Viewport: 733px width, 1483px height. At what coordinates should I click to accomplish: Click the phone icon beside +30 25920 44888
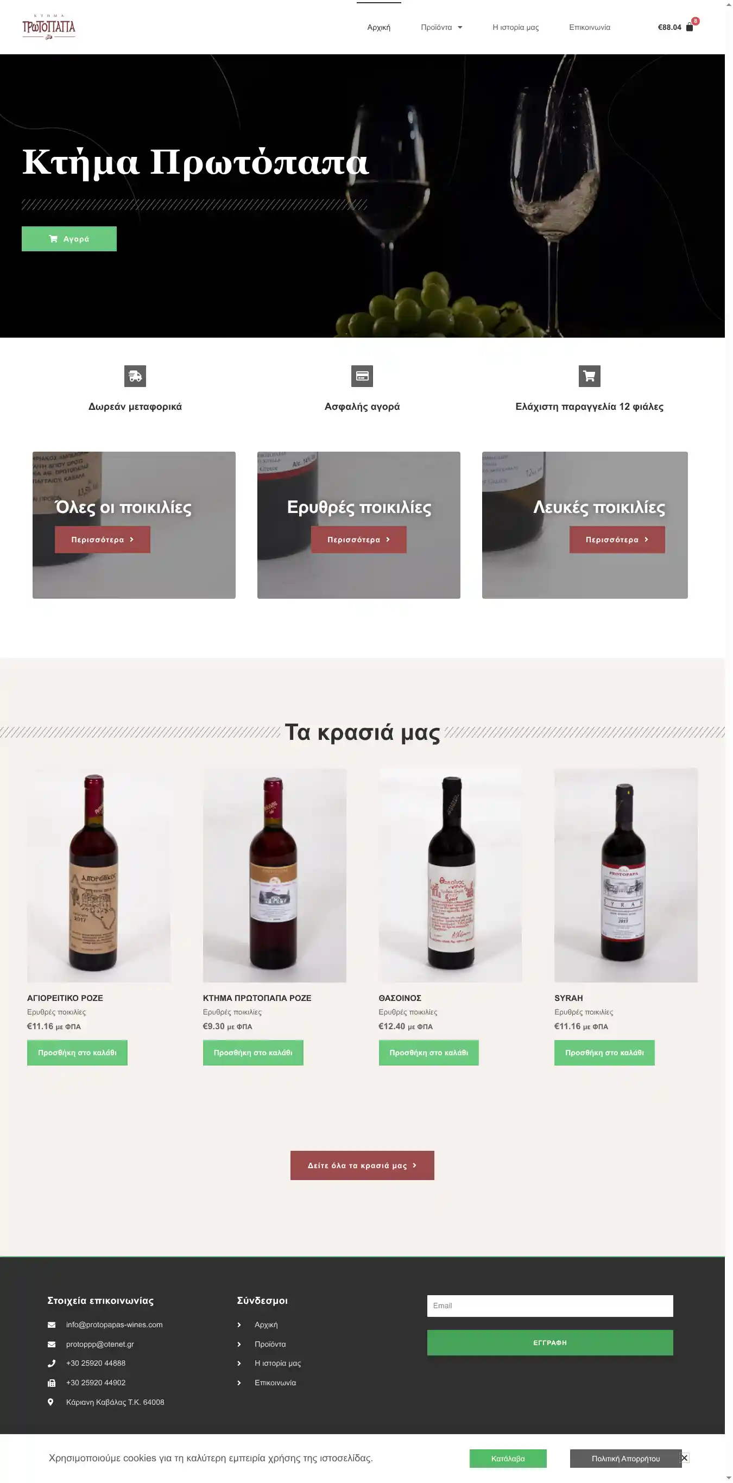pos(51,1363)
